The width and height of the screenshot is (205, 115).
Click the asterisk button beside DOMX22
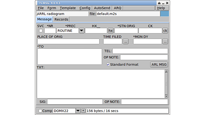[x=83, y=111]
